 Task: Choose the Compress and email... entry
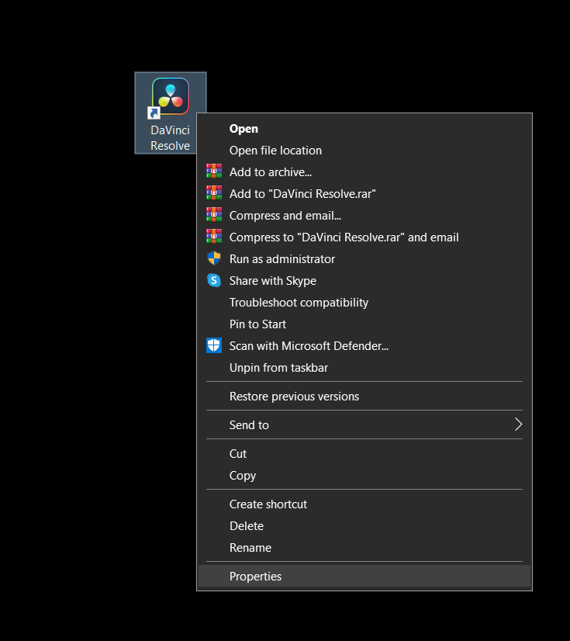point(364,216)
